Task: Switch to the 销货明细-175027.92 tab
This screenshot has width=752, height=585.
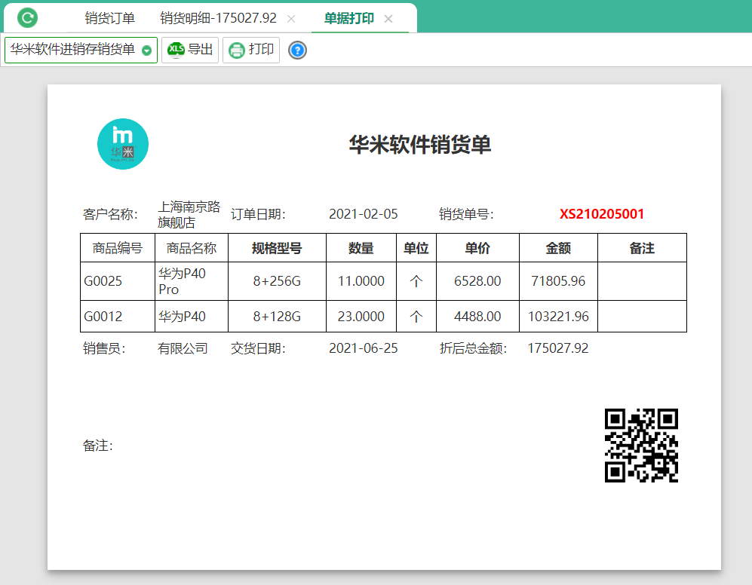Action: [218, 18]
